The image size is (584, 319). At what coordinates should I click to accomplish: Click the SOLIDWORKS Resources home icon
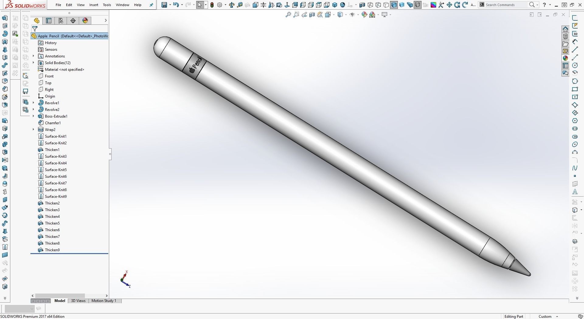coord(565,29)
